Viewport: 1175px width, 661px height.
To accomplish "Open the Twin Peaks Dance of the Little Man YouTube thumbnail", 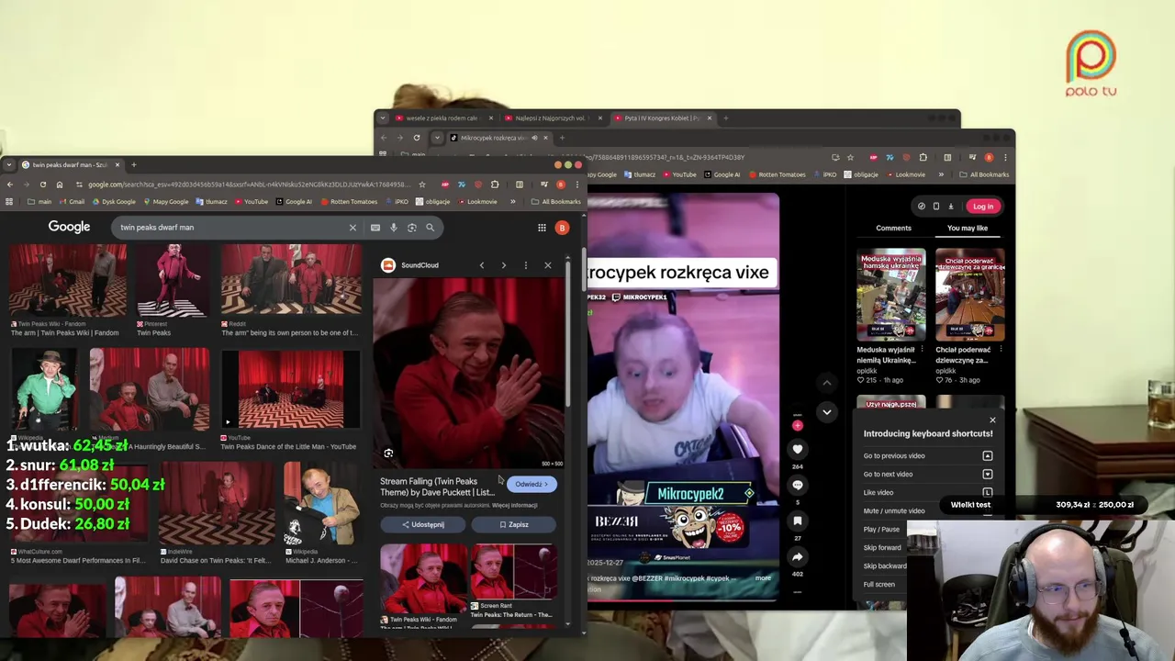I will pyautogui.click(x=291, y=389).
